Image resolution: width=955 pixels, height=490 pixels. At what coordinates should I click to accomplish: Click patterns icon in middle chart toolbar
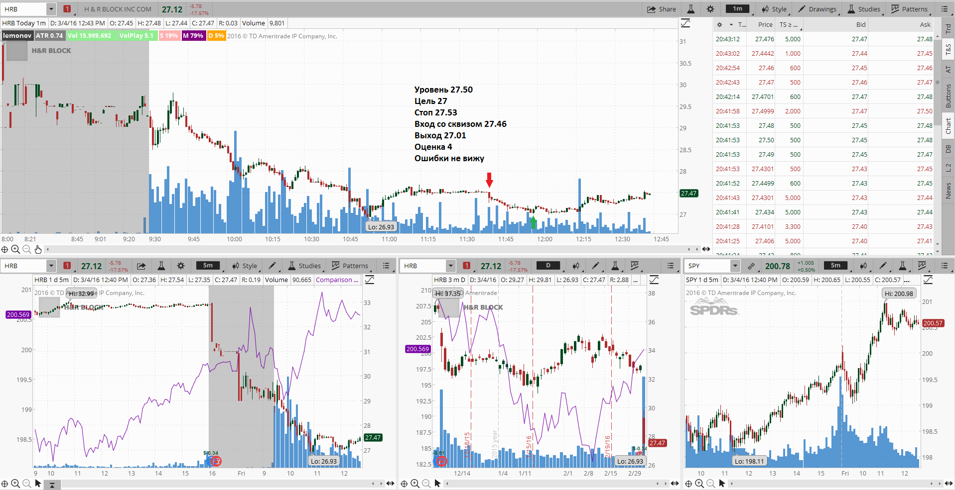pos(635,266)
